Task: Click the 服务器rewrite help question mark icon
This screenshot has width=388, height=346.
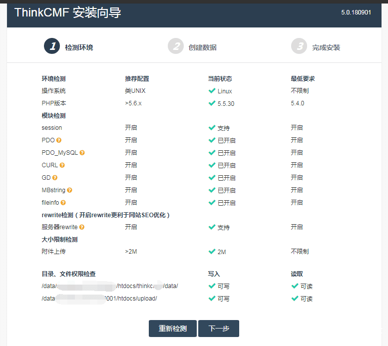Action: pos(82,227)
